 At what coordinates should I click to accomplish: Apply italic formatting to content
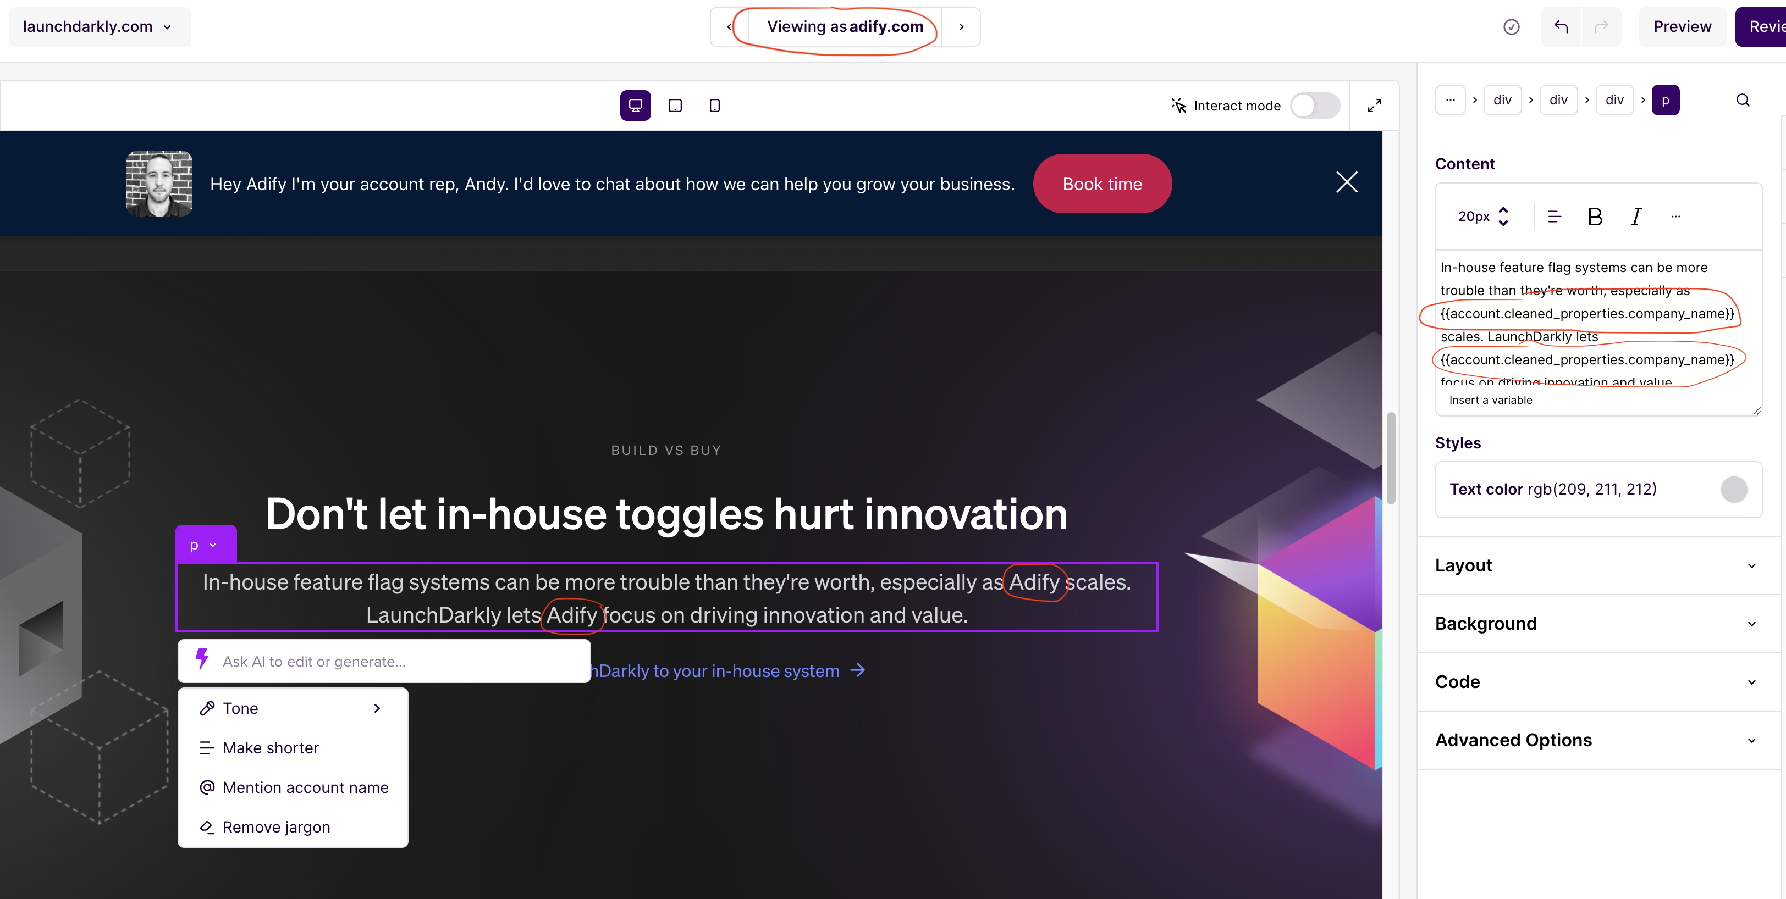1635,217
